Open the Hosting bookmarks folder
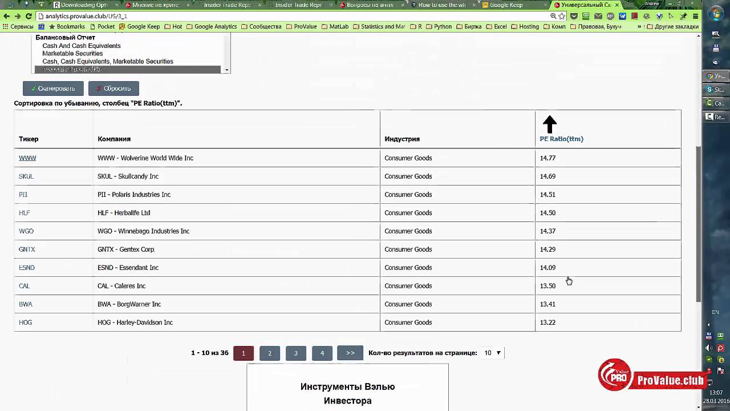 click(525, 26)
